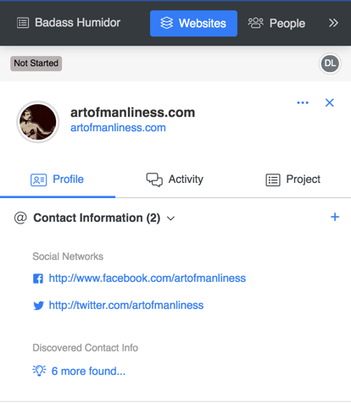Image resolution: width=351 pixels, height=403 pixels.
Task: Click the Not Started status badge
Action: (x=36, y=63)
